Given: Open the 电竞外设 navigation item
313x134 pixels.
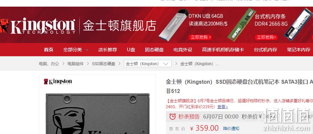Looking at the screenshot, I should click(x=183, y=50).
